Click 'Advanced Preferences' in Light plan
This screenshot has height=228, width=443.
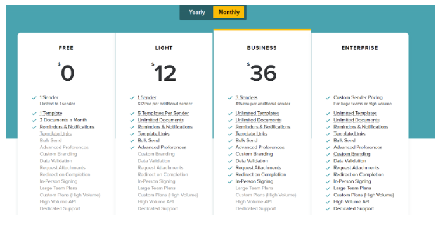162,147
